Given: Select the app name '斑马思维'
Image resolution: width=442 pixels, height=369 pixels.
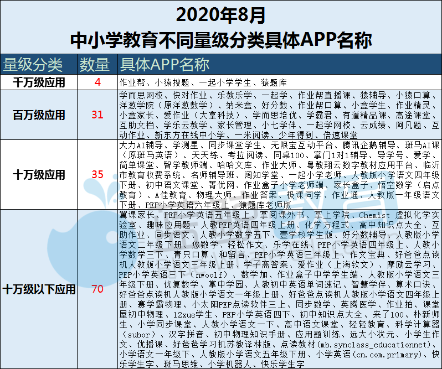Looking at the screenshot, I should coord(181,364).
